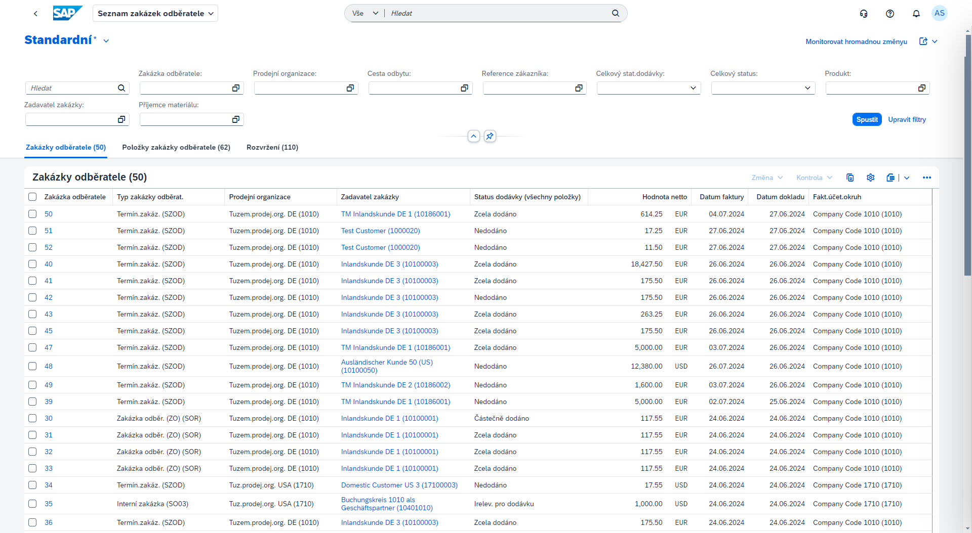This screenshot has height=533, width=972.
Task: Copy table data using the copy icon
Action: (x=850, y=177)
